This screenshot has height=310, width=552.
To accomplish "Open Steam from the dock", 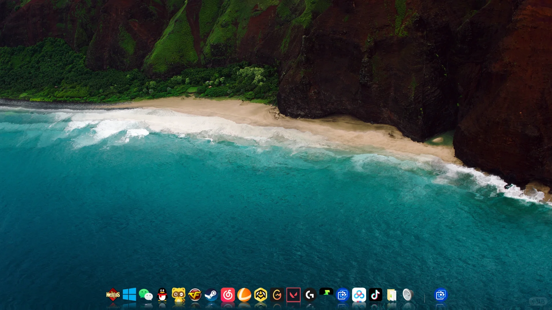I will pyautogui.click(x=211, y=294).
